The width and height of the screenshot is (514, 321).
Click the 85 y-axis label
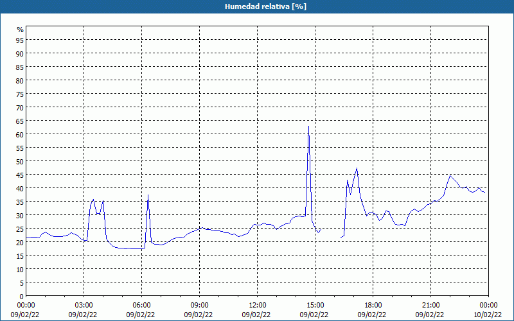[20, 67]
